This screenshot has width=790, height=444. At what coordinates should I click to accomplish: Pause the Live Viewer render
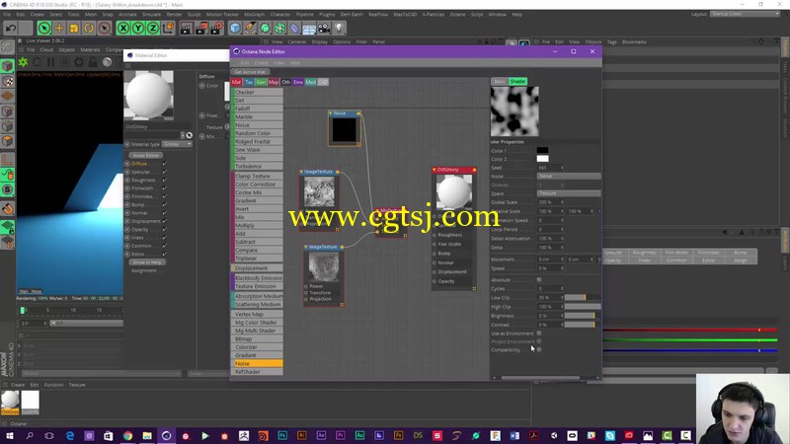(51, 62)
